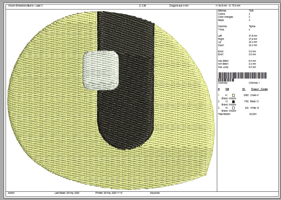281x200 pixels.
Task: Click the barcode on the worksheet
Action: [242, 77]
